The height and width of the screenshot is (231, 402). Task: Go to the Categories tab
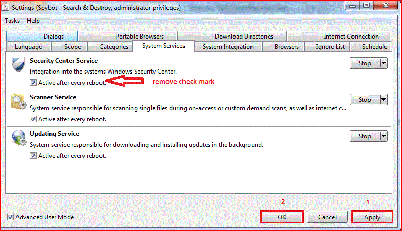pos(110,47)
